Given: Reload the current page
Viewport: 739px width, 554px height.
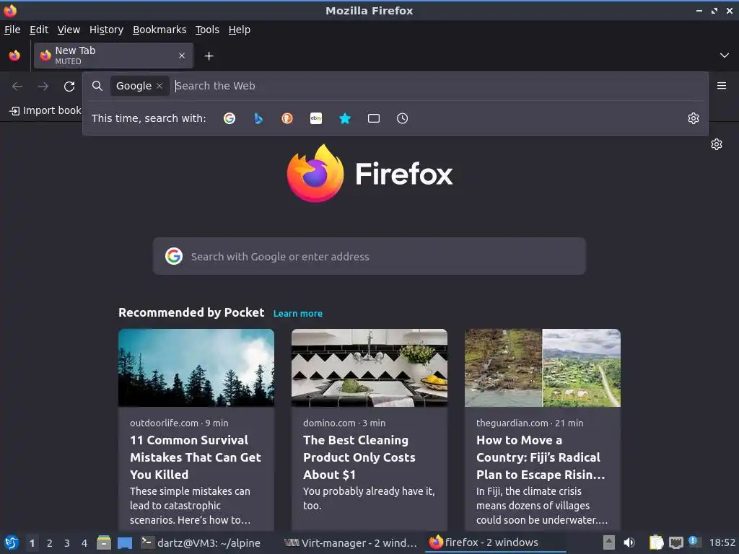Looking at the screenshot, I should click(x=69, y=87).
